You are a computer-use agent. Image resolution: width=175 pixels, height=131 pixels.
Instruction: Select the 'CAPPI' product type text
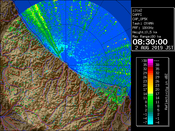pyautogui.click(x=137, y=15)
